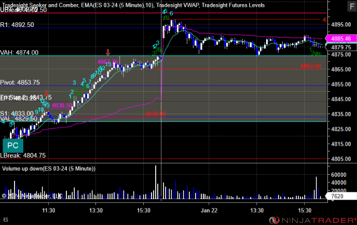
Task: Click the 4805.00 price axis label
Action: pyautogui.click(x=341, y=159)
